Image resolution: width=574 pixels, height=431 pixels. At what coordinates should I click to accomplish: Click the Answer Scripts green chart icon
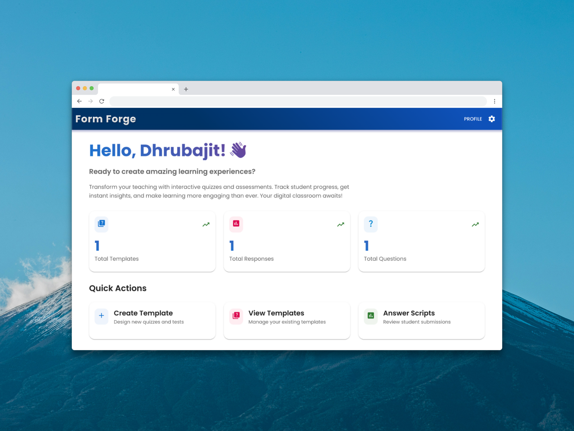click(x=371, y=315)
